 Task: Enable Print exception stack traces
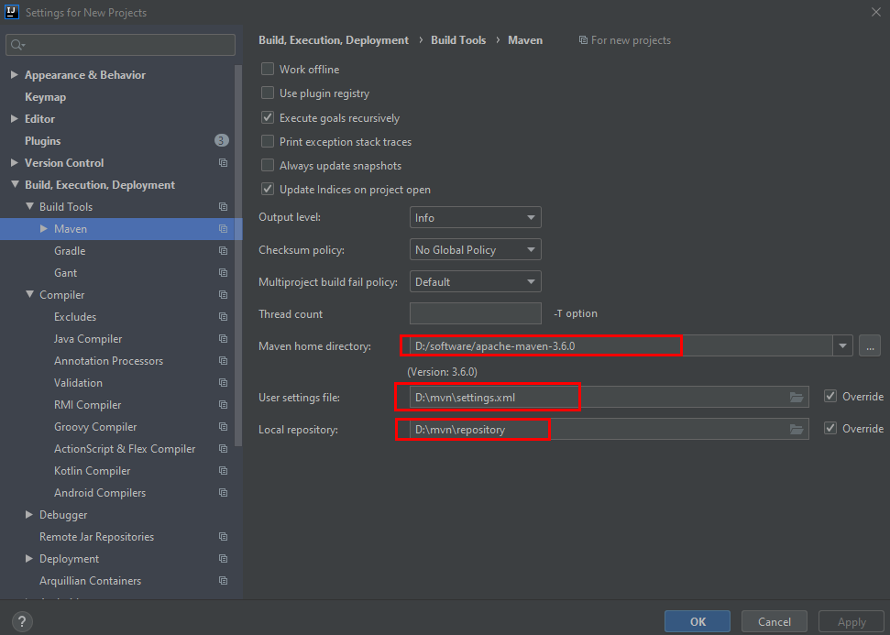[268, 141]
